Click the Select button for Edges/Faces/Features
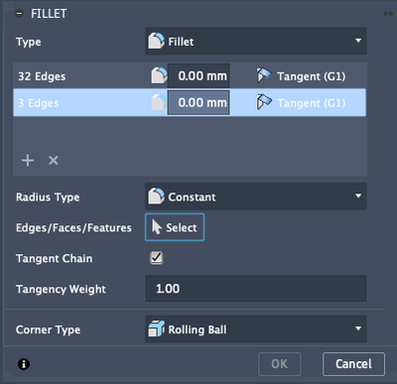This screenshot has height=384, width=397. pos(175,227)
